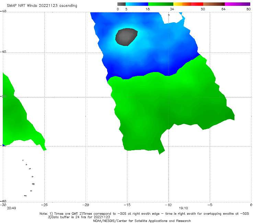Click the colorbar label '34'
Viewport: 254px width, 223px height.
[x=172, y=9]
